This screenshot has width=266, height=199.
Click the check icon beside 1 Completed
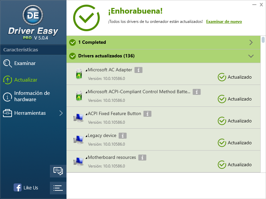[x=72, y=42]
